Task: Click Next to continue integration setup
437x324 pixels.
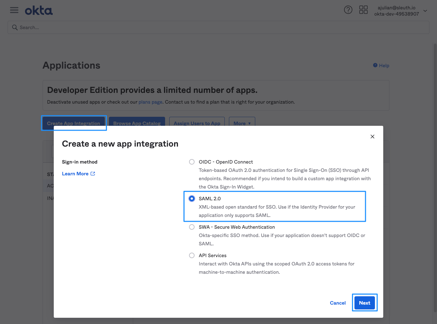Action: pos(365,303)
